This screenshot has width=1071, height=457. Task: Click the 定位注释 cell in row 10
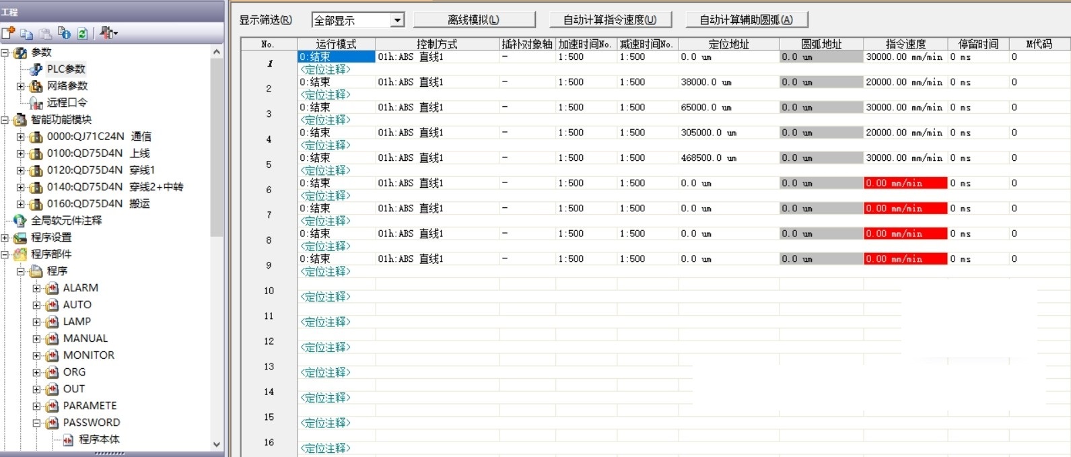[x=326, y=297]
